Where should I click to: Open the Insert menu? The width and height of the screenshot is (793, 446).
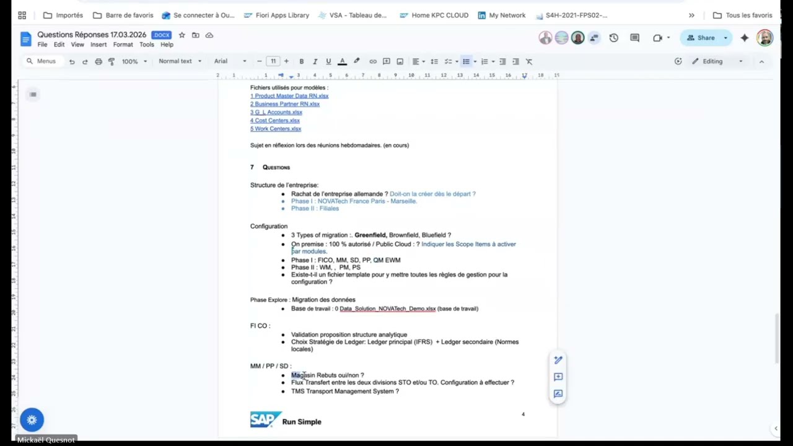click(99, 45)
